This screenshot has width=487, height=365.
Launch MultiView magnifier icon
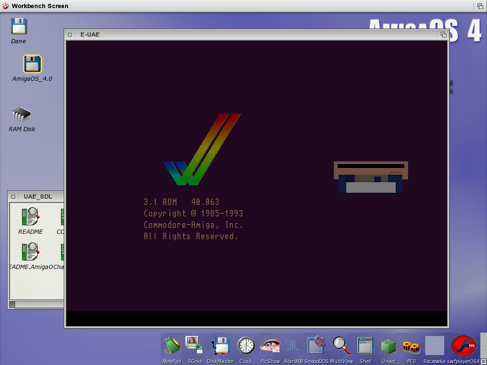[x=341, y=346]
